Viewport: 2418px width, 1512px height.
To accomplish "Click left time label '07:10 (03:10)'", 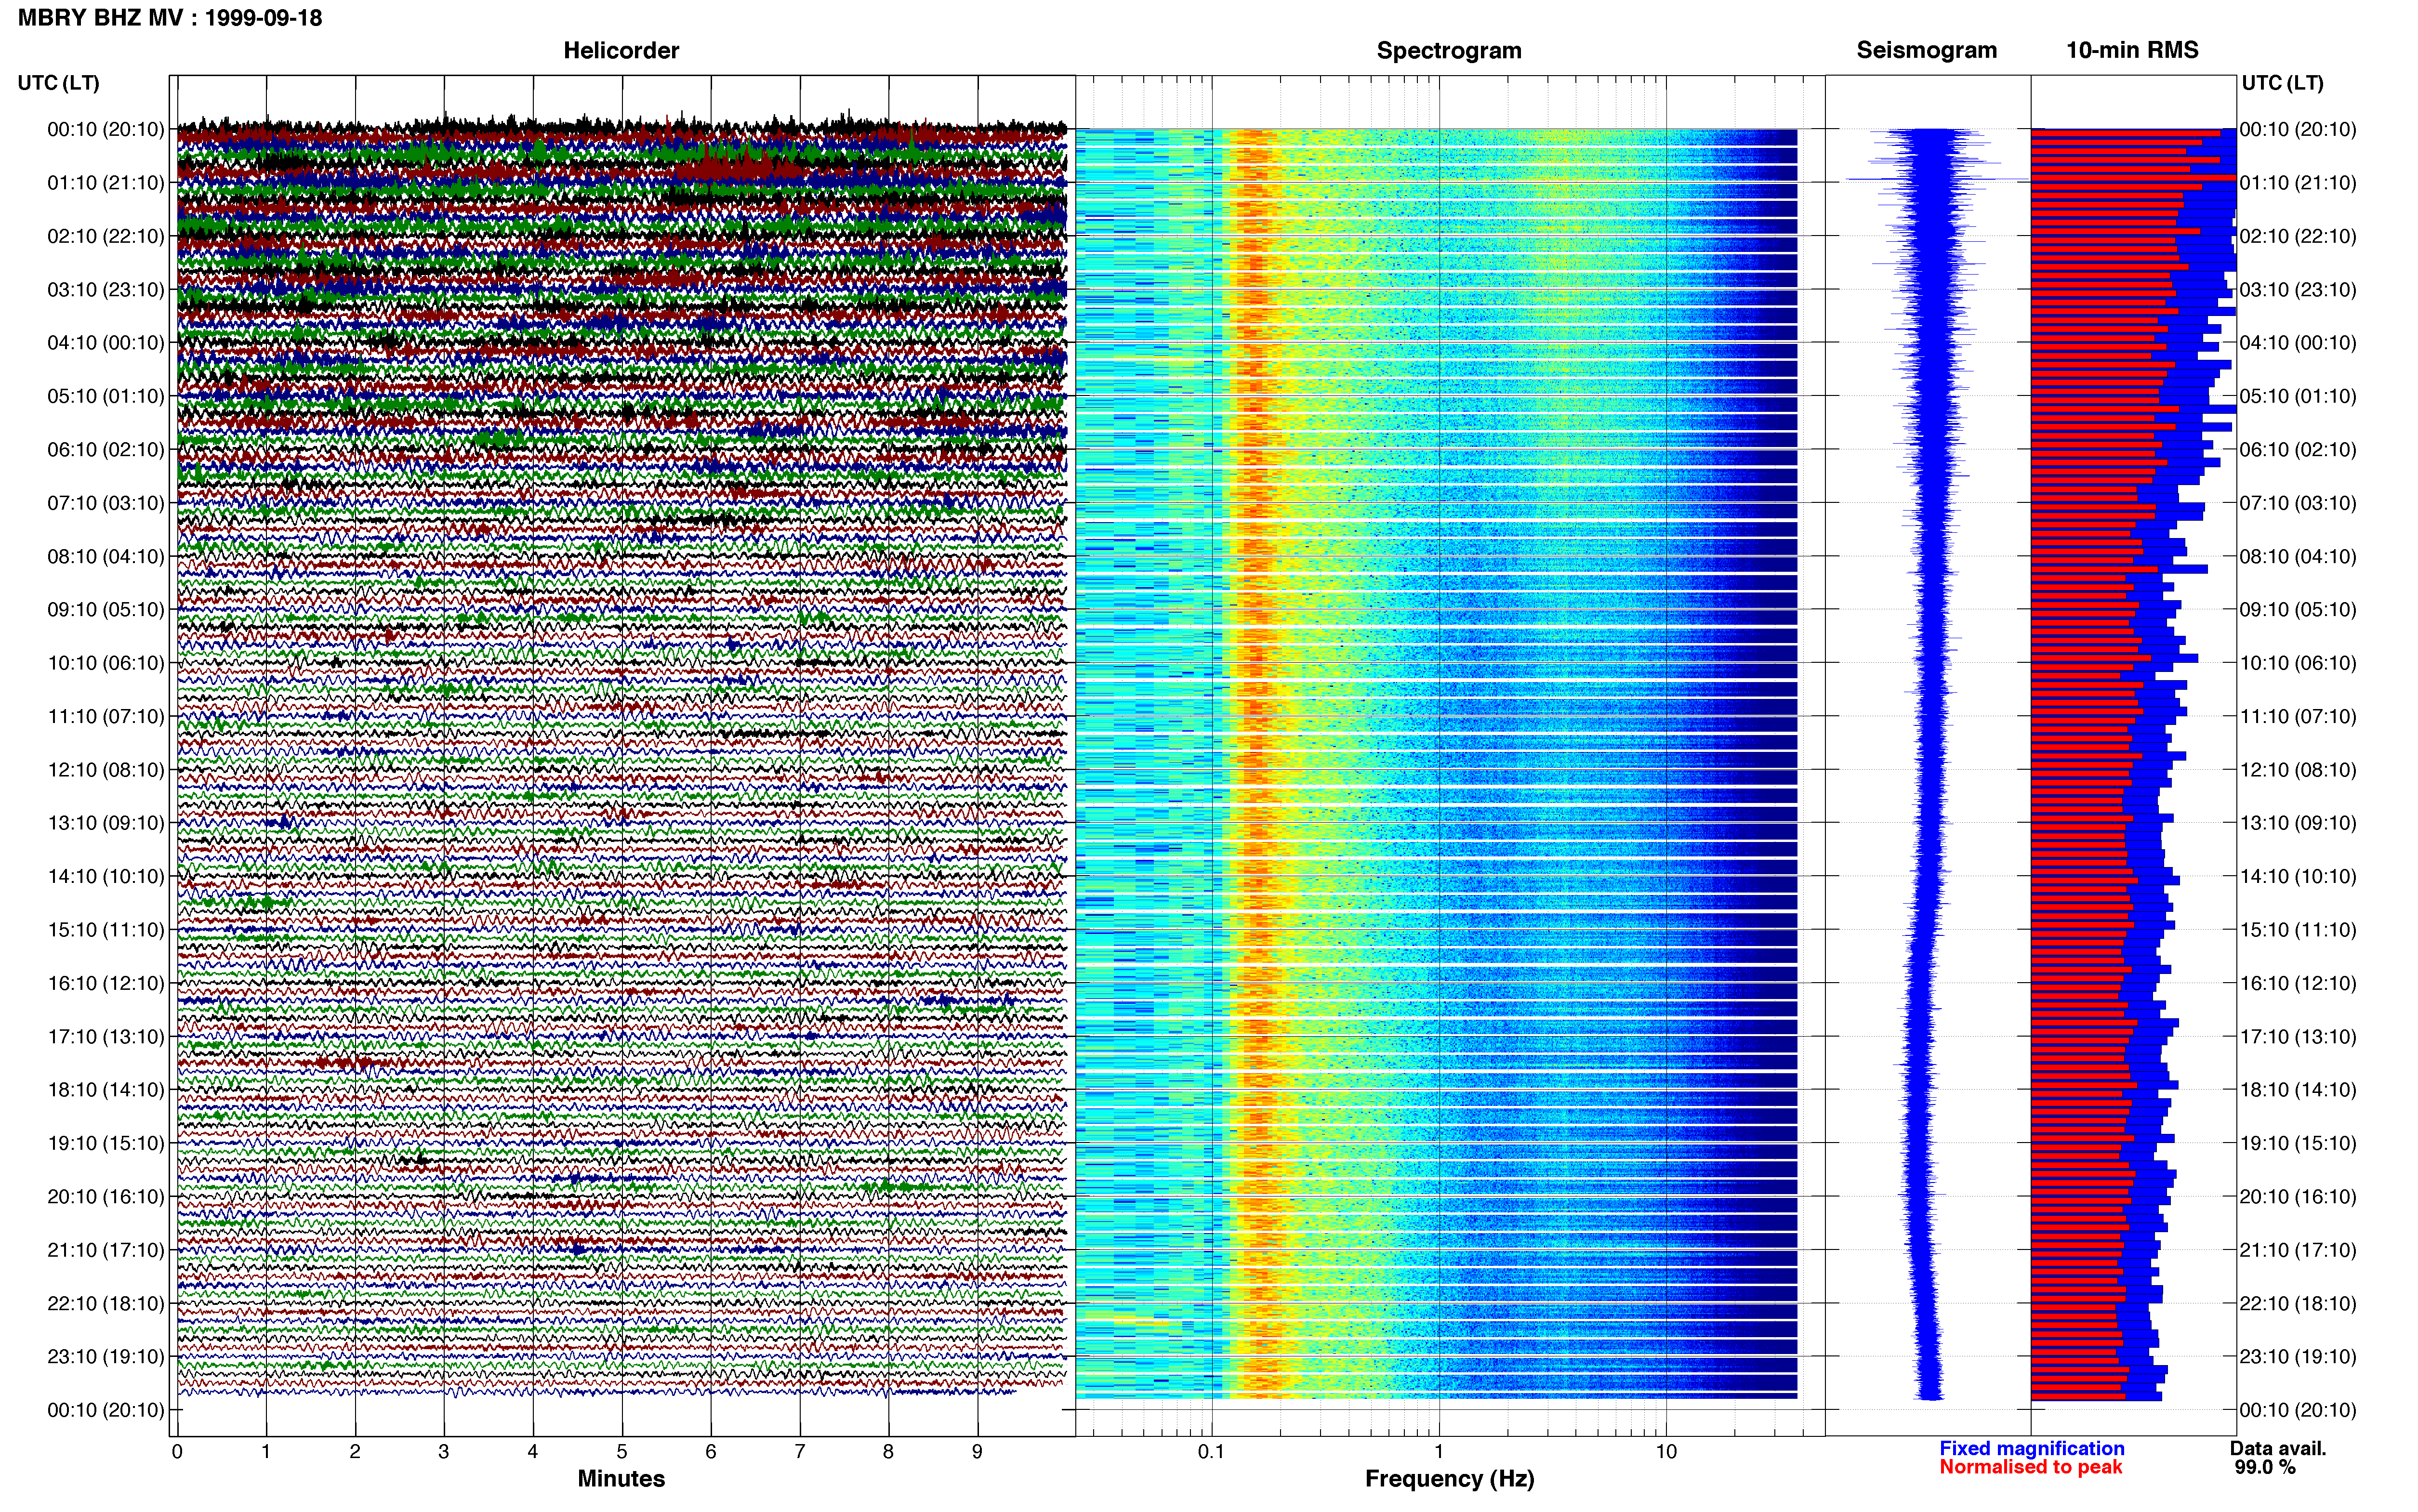I will click(106, 503).
